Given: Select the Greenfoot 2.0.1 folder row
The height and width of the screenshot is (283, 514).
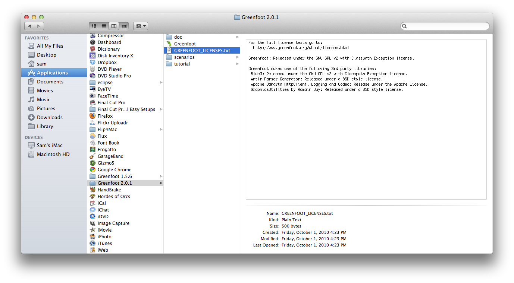Looking at the screenshot, I should [125, 183].
